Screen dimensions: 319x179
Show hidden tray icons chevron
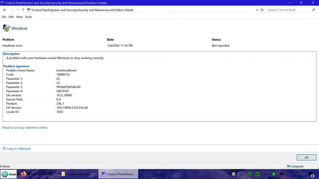coord(226,174)
